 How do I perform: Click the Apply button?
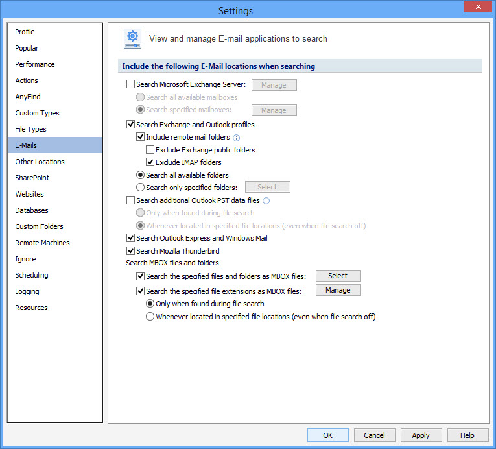(x=421, y=435)
